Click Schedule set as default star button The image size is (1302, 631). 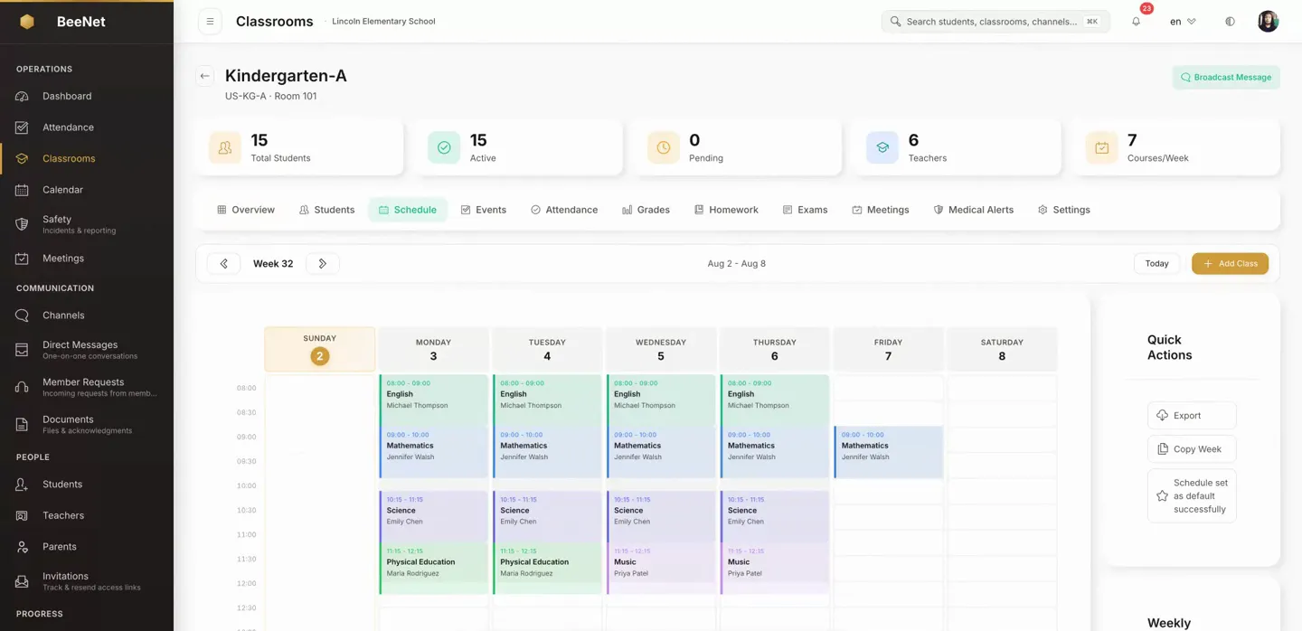coord(1192,495)
